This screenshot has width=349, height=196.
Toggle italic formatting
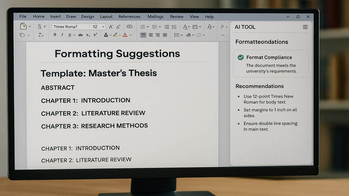click(x=62, y=35)
